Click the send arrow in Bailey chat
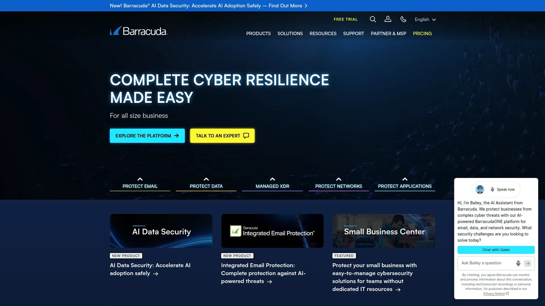Image resolution: width=545 pixels, height=306 pixels. click(x=528, y=263)
